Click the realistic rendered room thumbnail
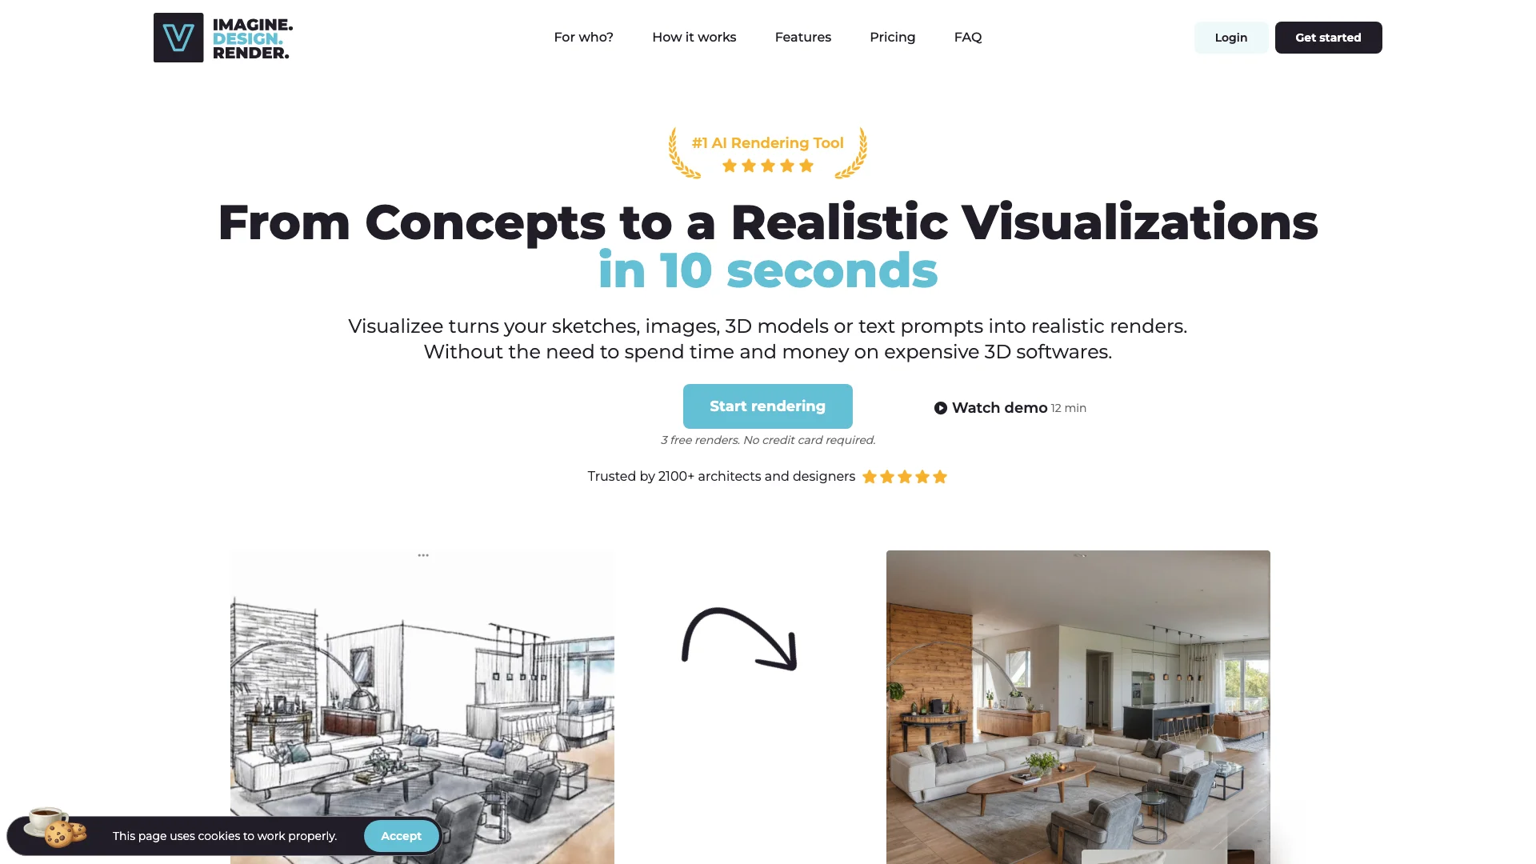1536x864 pixels. 1078,707
